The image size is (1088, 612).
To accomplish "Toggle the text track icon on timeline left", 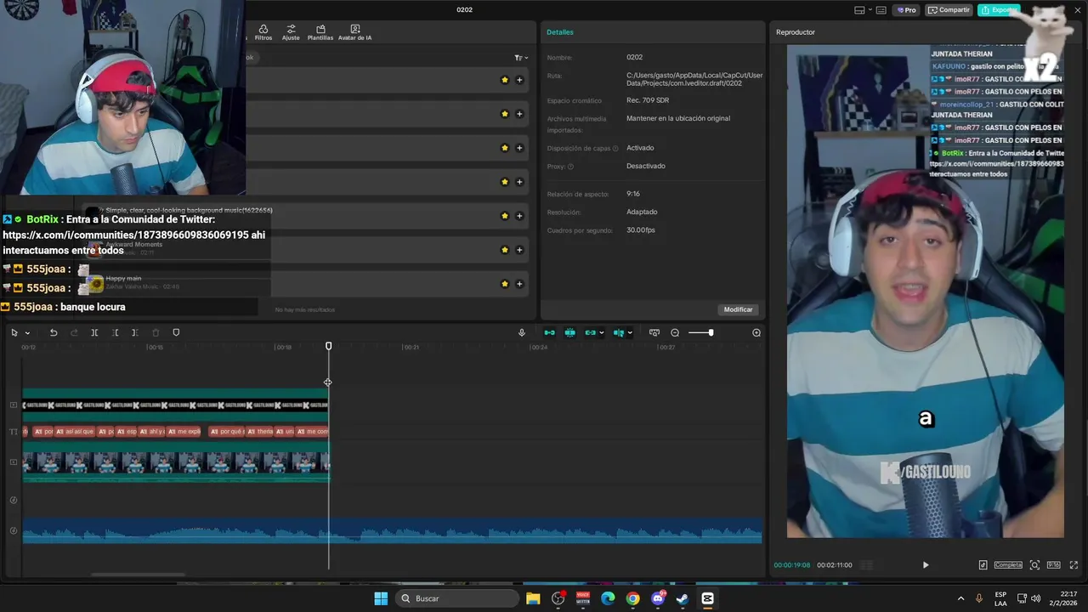I will (x=13, y=432).
